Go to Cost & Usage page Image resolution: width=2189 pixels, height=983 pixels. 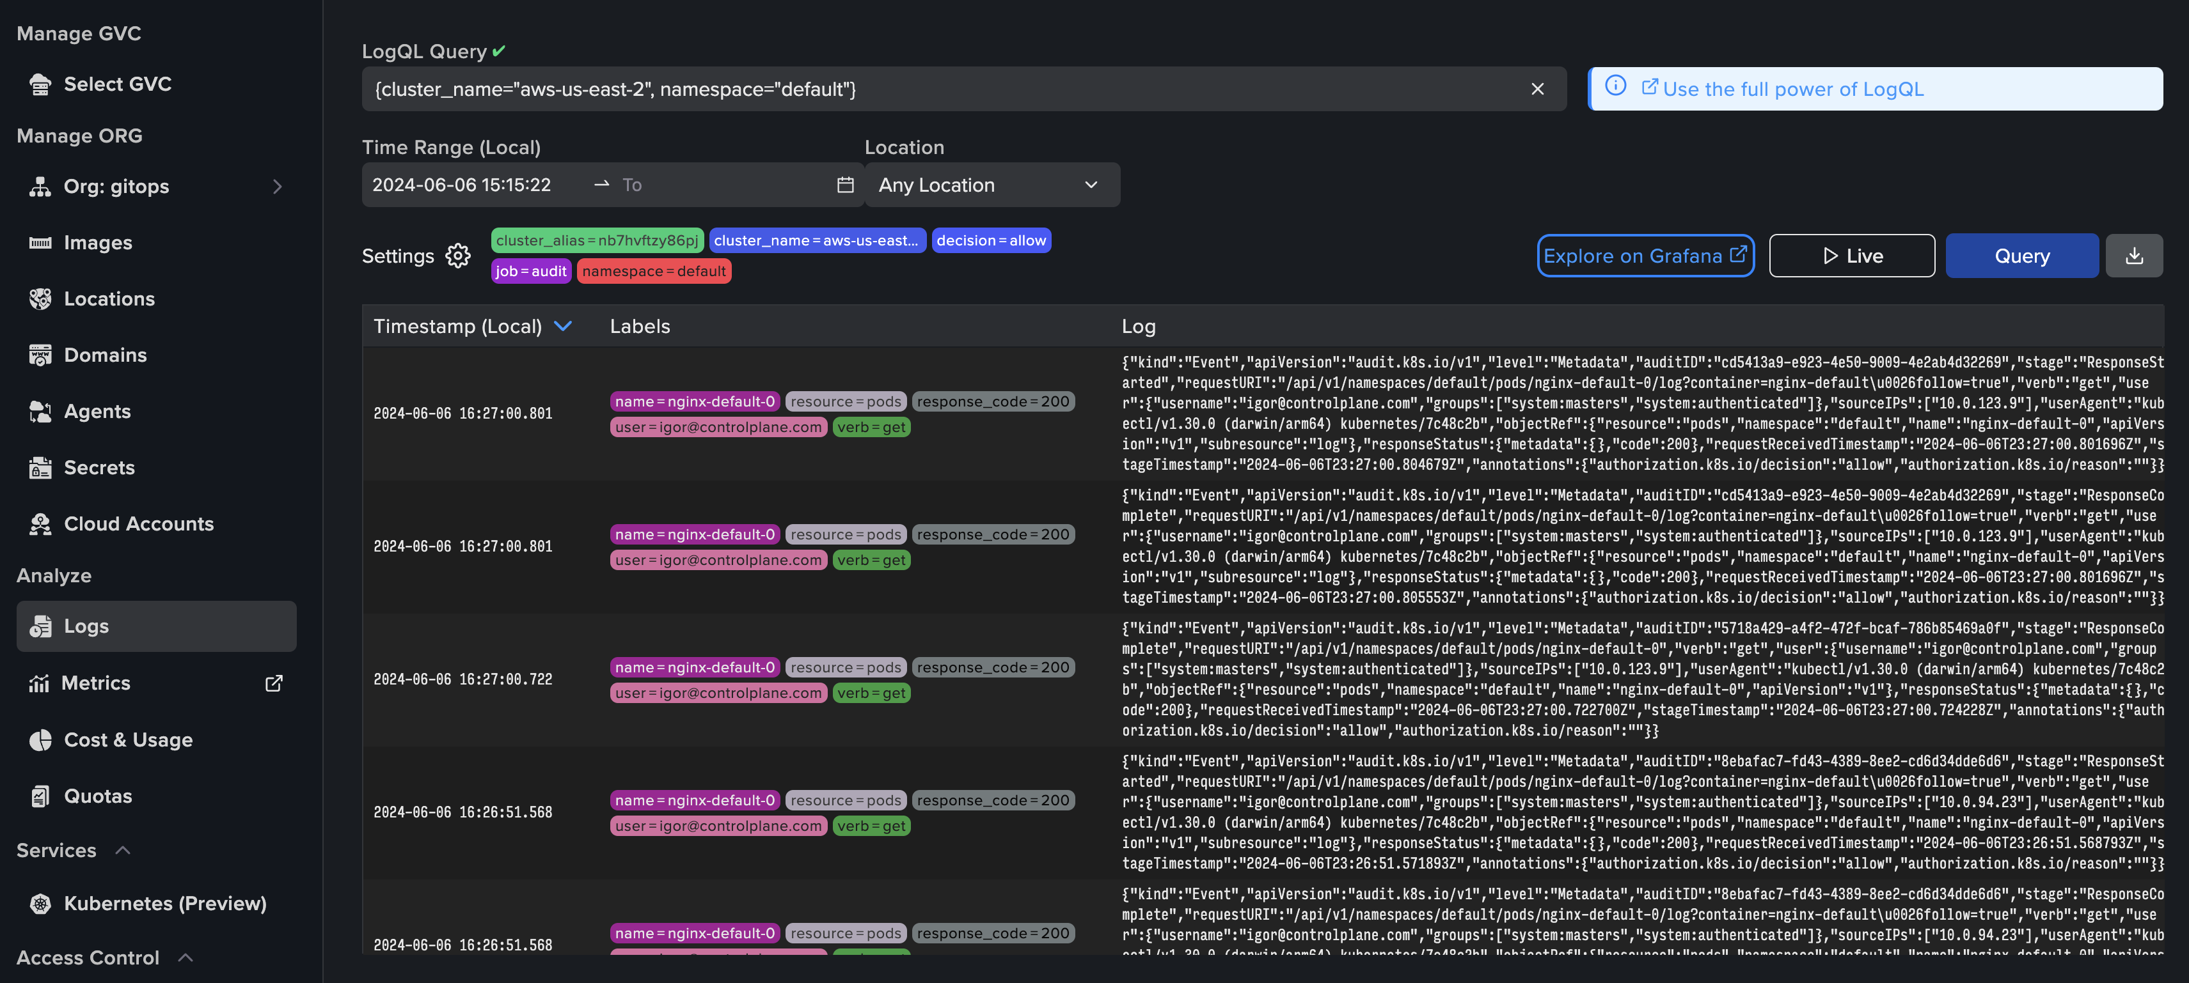tap(127, 739)
